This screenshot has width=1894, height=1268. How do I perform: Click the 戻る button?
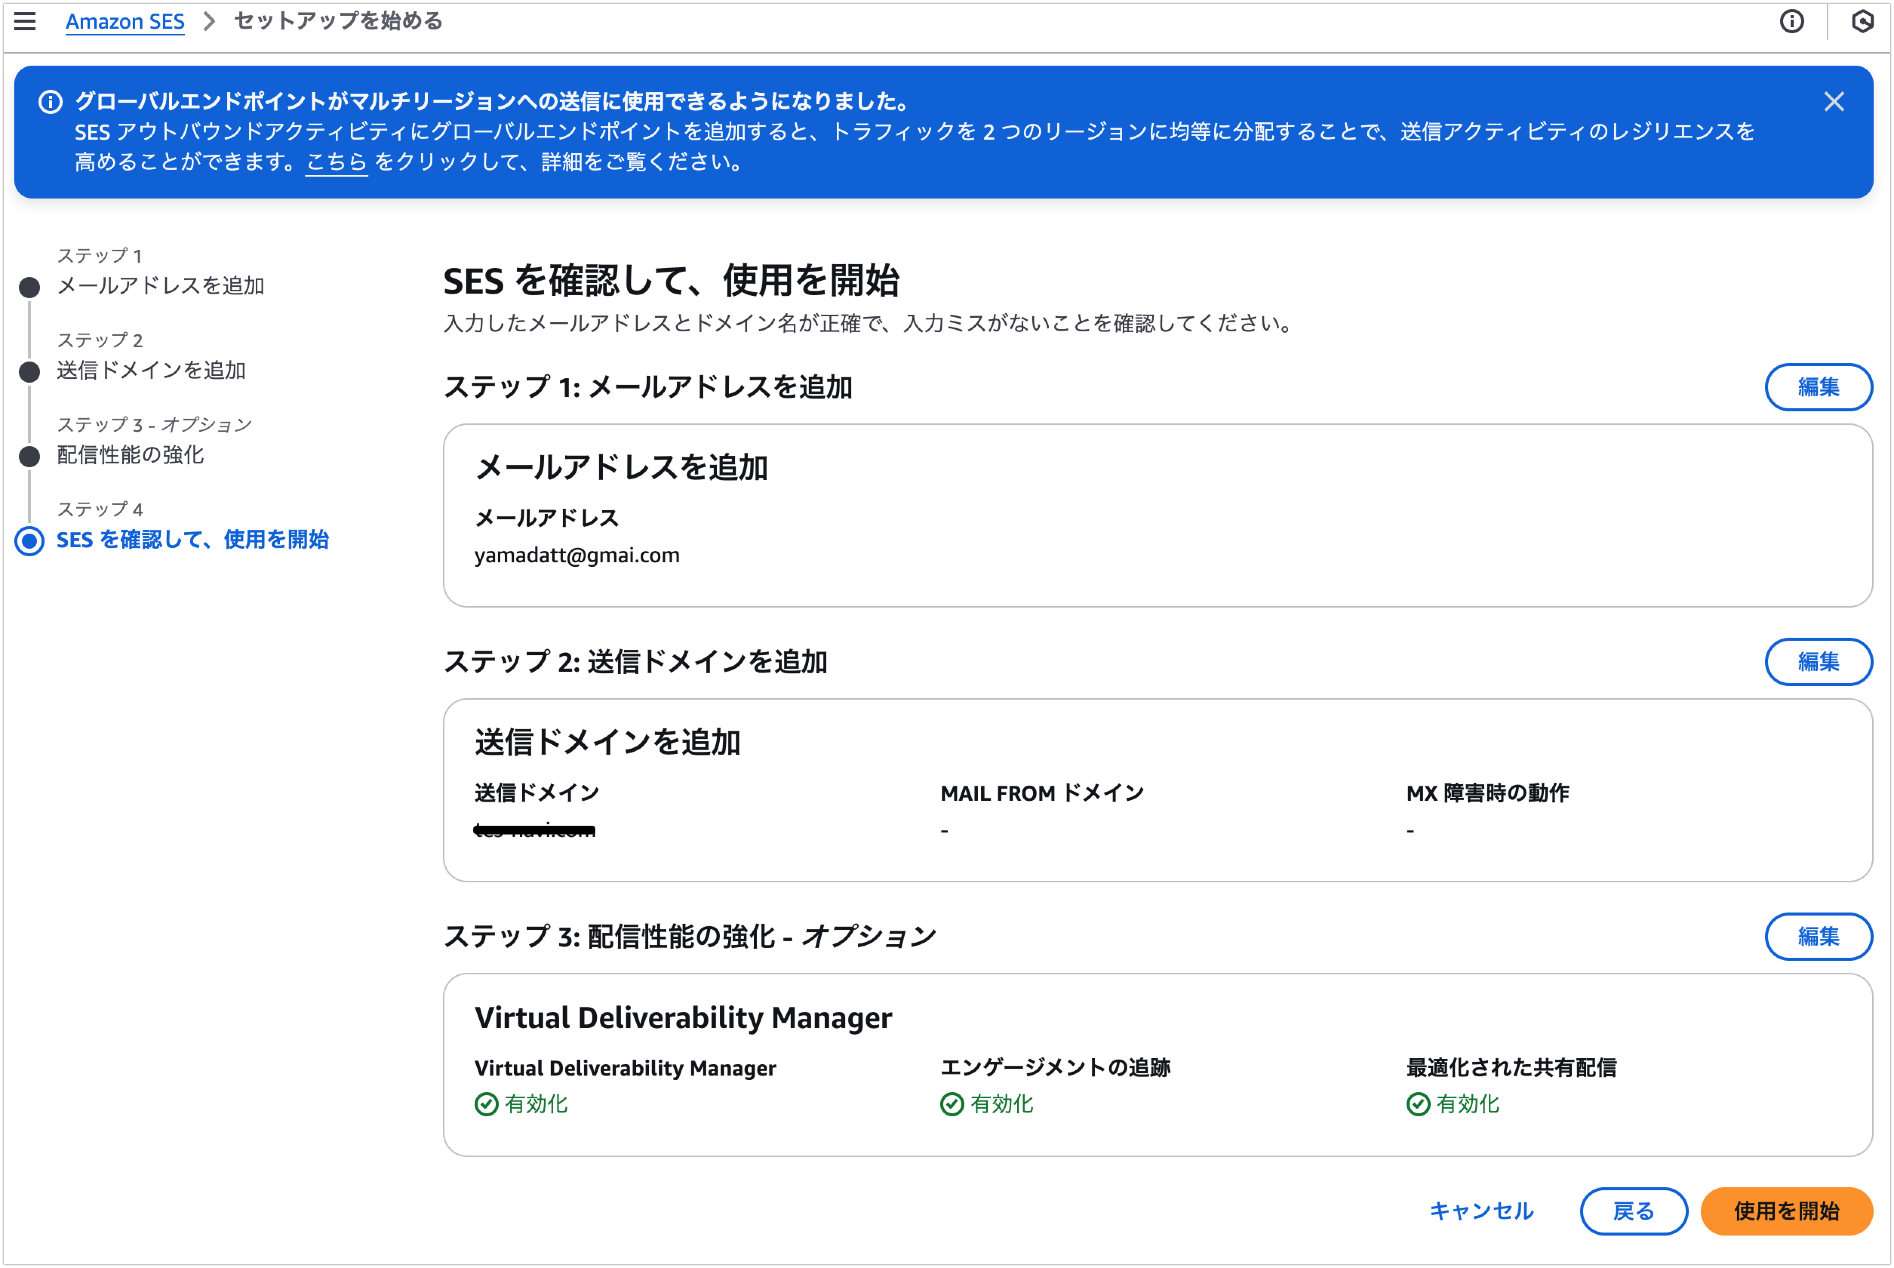coord(1633,1211)
